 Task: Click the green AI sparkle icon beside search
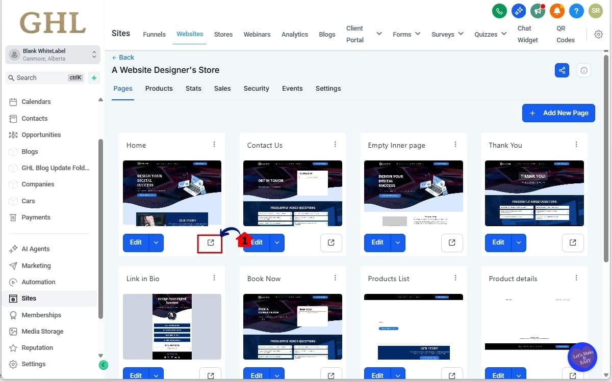[93, 78]
